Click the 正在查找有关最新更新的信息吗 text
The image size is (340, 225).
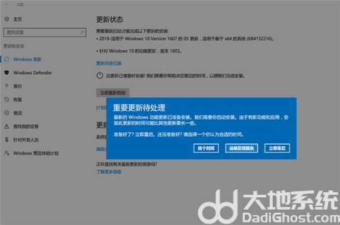point(127,164)
